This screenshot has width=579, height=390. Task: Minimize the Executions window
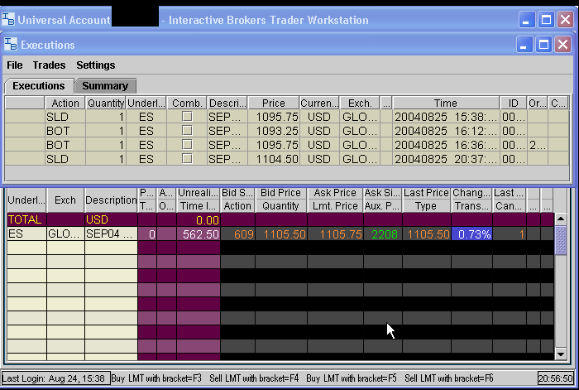[x=524, y=45]
